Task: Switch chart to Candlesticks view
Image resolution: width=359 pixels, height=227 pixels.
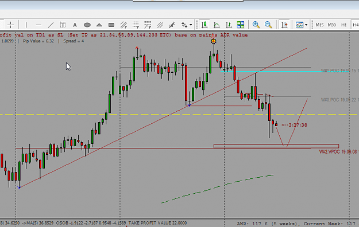Action: 204,25
